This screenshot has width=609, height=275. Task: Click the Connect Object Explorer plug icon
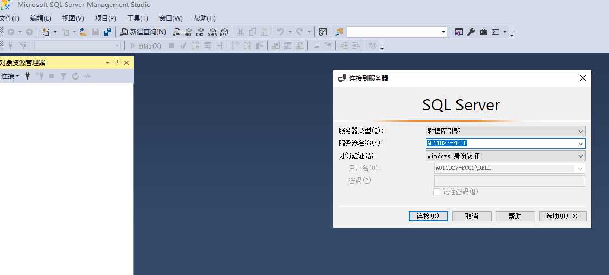(x=28, y=76)
